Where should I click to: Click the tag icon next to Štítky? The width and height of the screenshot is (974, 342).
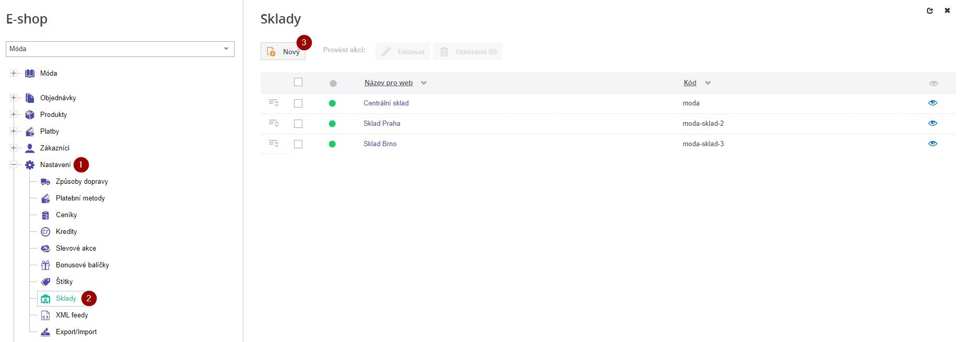click(45, 282)
